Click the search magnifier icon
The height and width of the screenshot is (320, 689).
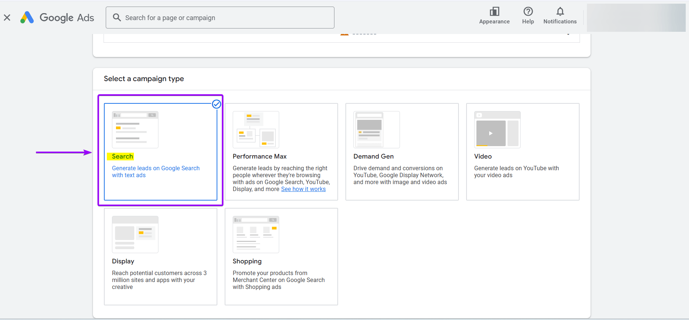[x=117, y=18]
